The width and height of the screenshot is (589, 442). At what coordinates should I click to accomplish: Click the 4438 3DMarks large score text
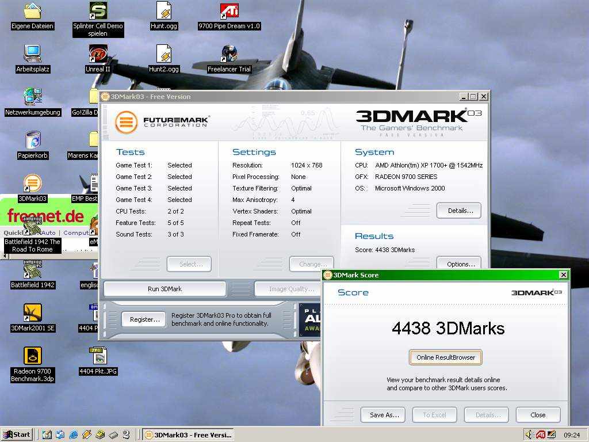pos(448,328)
